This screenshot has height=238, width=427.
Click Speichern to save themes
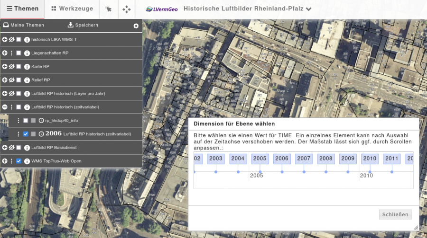coord(83,25)
